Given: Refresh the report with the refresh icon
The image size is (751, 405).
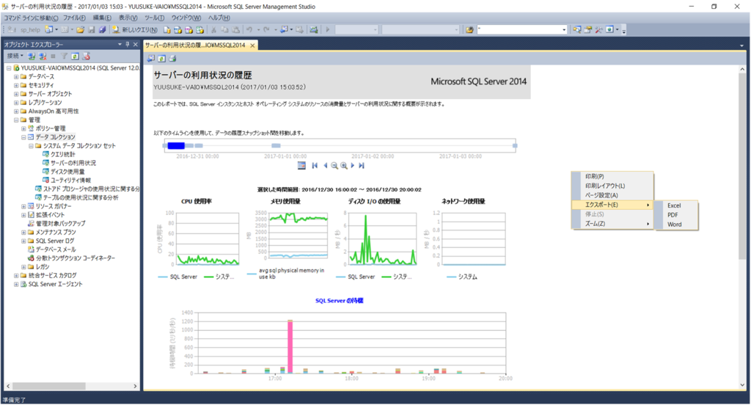Looking at the screenshot, I should [162, 59].
